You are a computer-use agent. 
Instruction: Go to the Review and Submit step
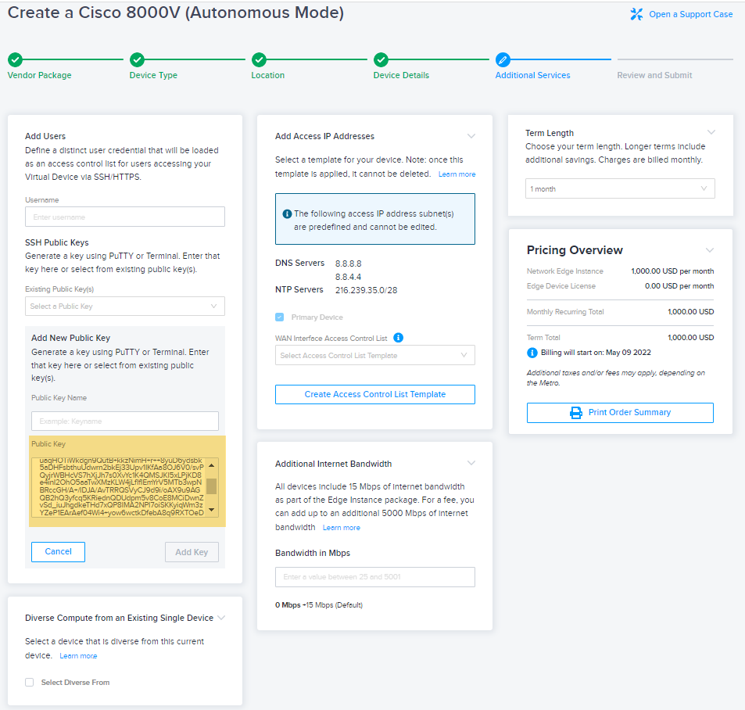point(654,75)
